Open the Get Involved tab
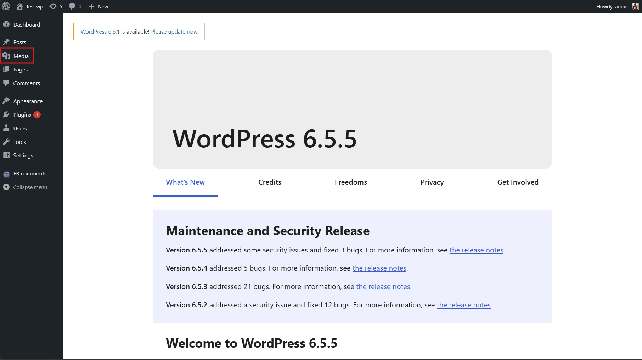Screen dimensions: 642x360 [518, 182]
